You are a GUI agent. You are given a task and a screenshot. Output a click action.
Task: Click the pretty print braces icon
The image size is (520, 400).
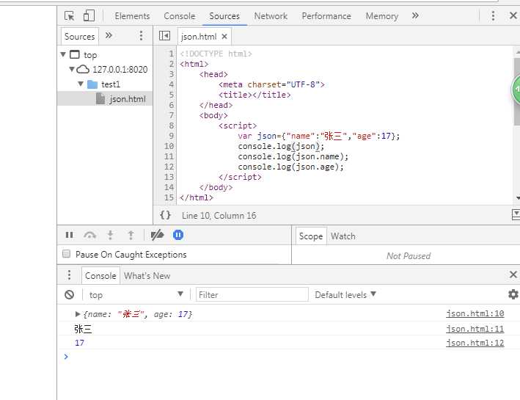tap(165, 215)
